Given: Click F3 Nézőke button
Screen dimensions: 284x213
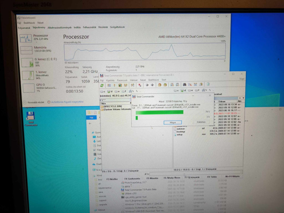Looking at the screenshot, I should [x=112, y=179].
